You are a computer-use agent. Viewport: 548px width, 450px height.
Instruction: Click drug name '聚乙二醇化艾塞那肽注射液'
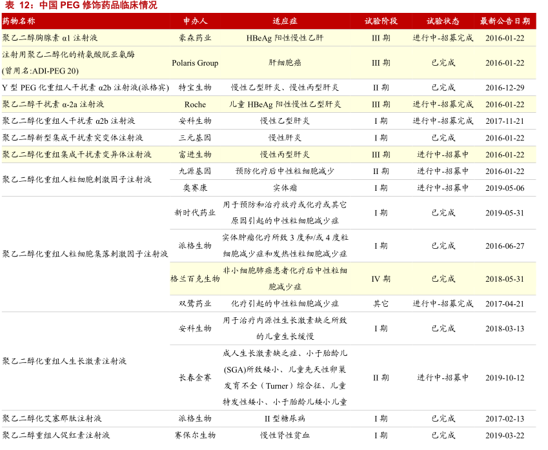pos(52,418)
